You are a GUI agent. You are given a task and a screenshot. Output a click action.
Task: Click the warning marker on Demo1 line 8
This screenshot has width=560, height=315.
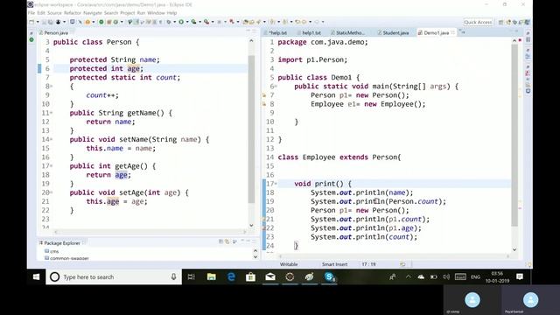pyautogui.click(x=264, y=104)
